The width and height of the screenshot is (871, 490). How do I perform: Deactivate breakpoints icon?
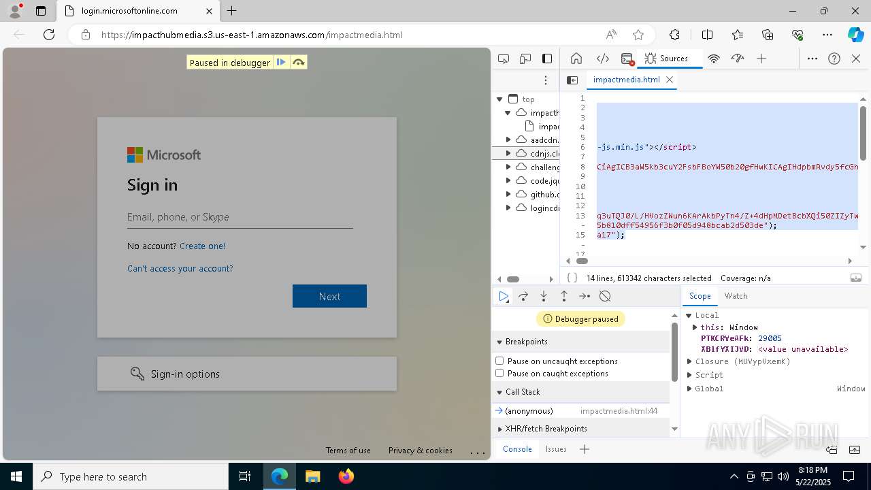click(605, 296)
